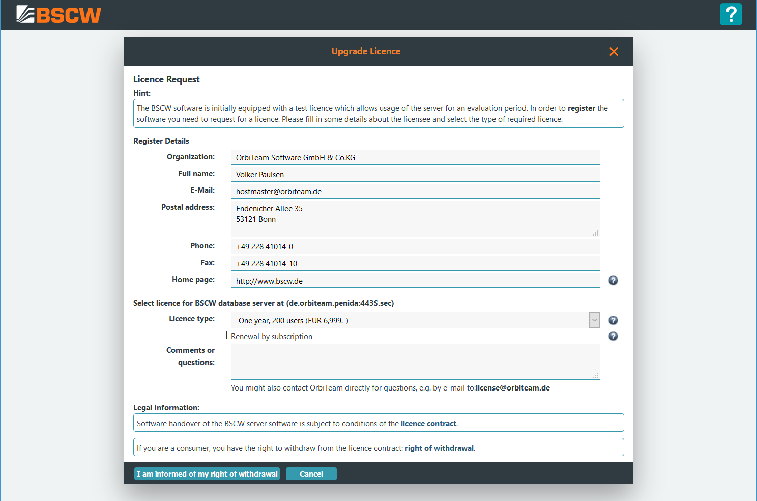Close the Upgrade Licence dialog with X
This screenshot has width=757, height=501.
pyautogui.click(x=614, y=51)
